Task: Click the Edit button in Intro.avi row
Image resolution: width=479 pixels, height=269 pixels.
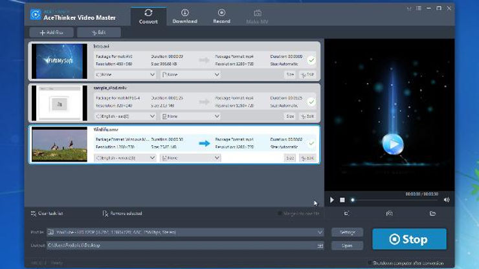Action: (x=307, y=74)
